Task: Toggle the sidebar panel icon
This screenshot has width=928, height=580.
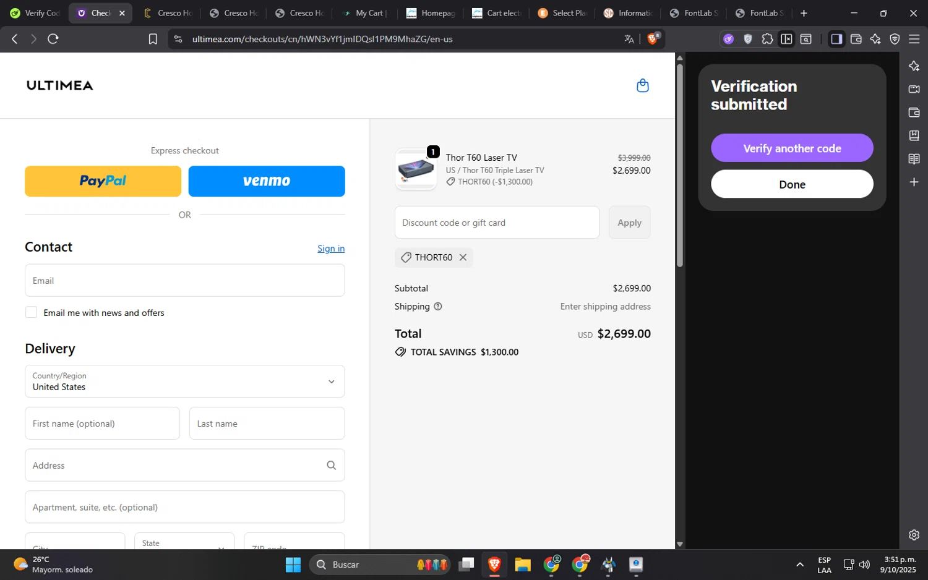Action: click(836, 39)
